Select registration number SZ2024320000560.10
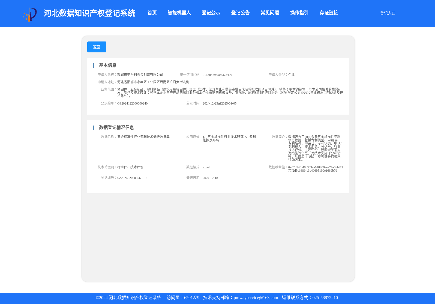This screenshot has height=304, width=435. (x=132, y=178)
